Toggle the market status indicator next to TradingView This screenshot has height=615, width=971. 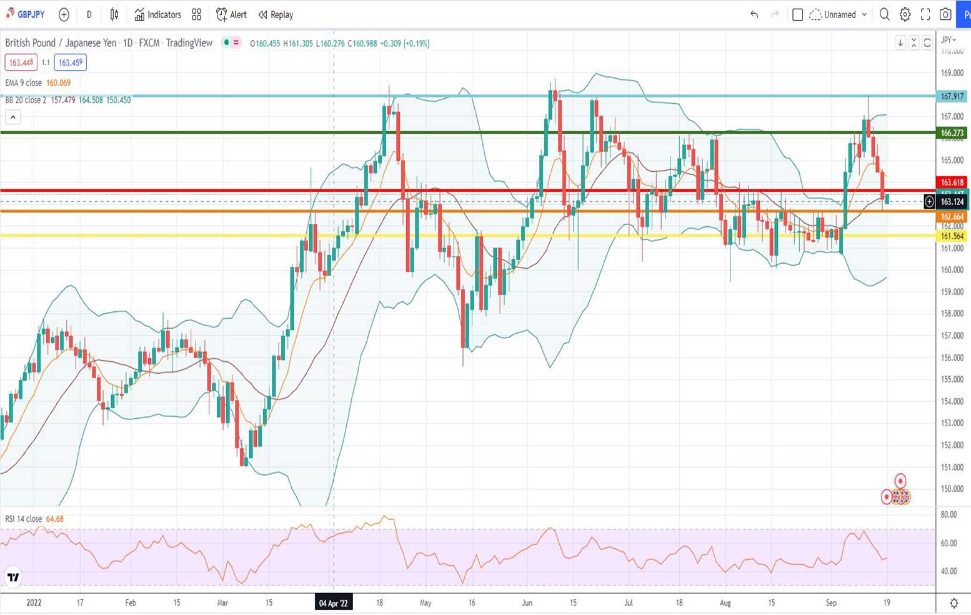(226, 43)
